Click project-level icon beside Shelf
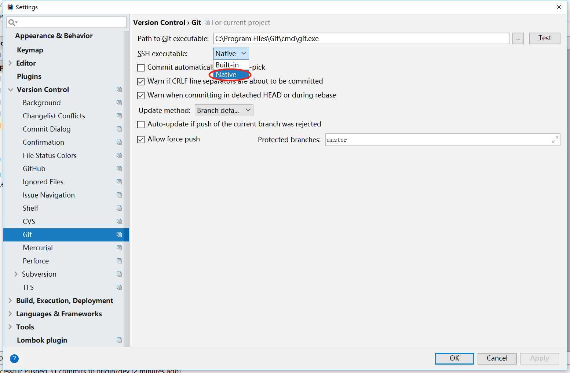The width and height of the screenshot is (570, 373). point(119,208)
